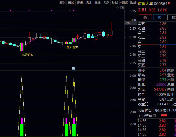Open F10 company info
176x137 pixels.
tap(106, 3)
